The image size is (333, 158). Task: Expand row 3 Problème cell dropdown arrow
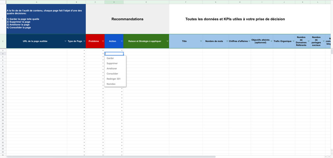point(103,51)
